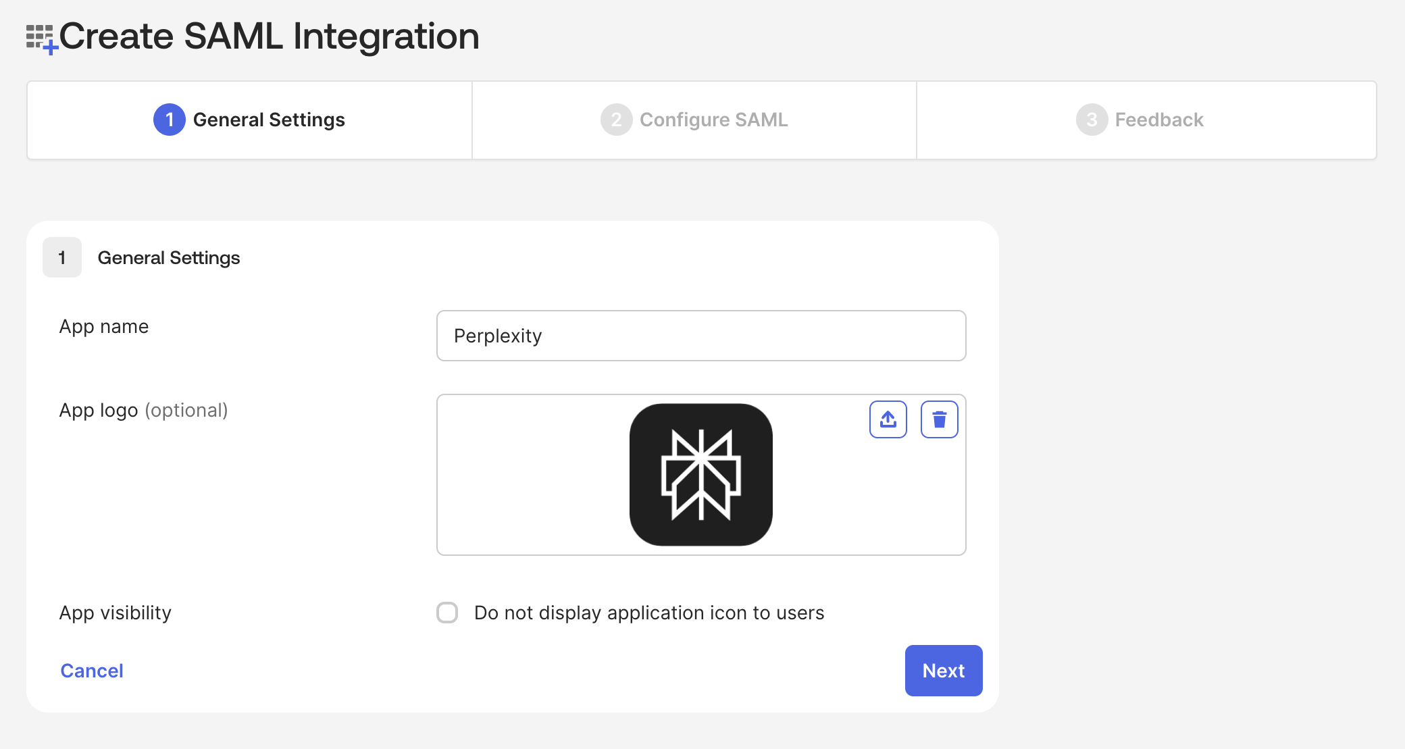Click the General Settings section heading
Screen dimensions: 1405x749
click(169, 258)
